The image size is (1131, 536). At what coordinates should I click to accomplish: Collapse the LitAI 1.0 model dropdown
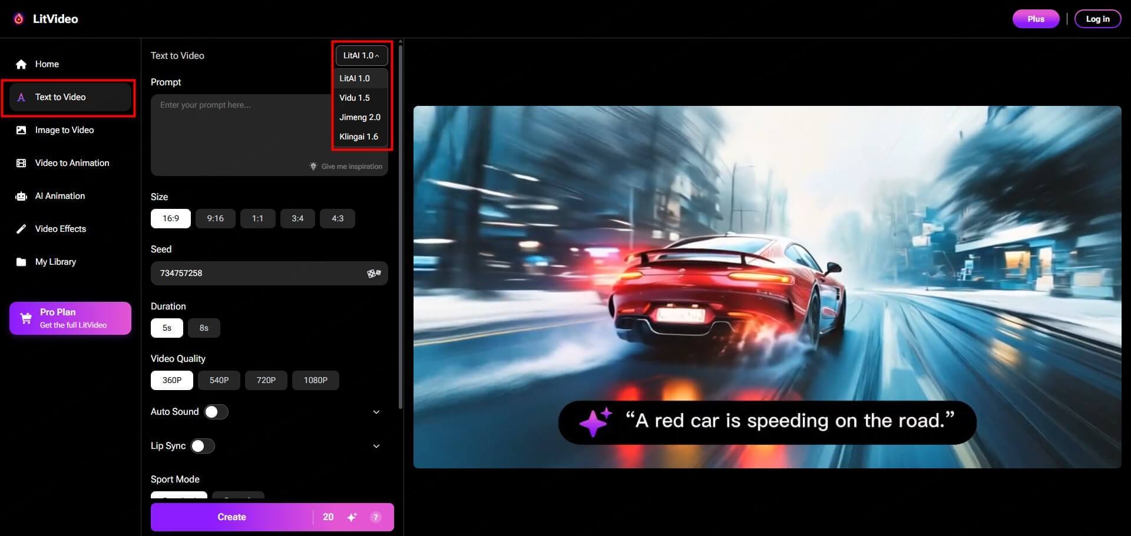click(361, 55)
